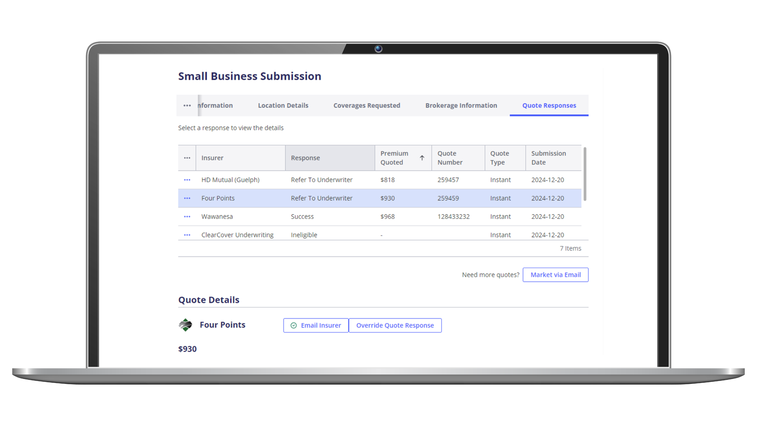The image size is (757, 426).
Task: Select the Wawanesa Success quote row
Action: tap(302, 217)
